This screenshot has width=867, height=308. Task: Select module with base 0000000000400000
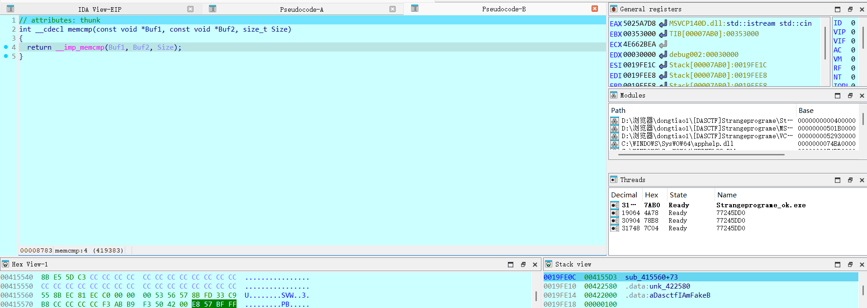(x=733, y=121)
